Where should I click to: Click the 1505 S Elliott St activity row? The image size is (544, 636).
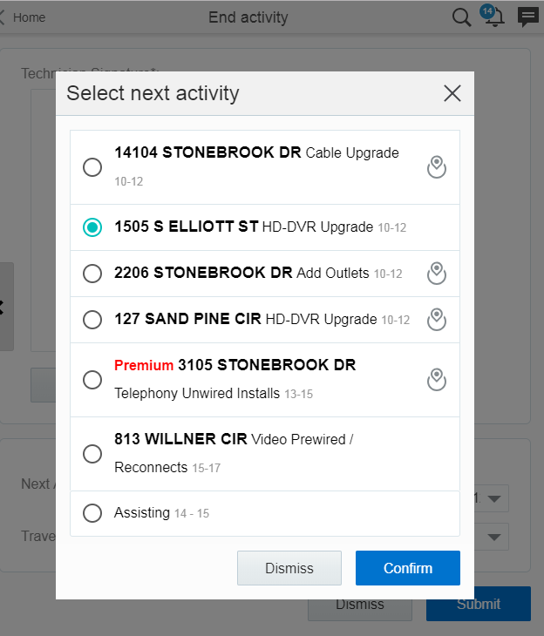point(262,227)
